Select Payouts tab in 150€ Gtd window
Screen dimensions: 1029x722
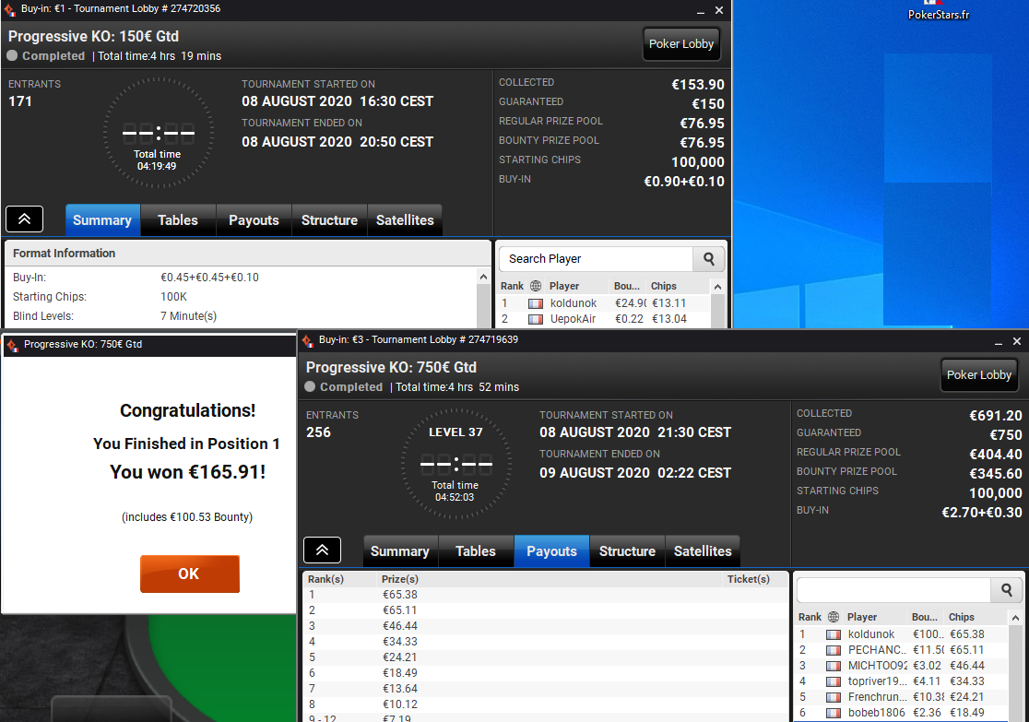pos(254,220)
